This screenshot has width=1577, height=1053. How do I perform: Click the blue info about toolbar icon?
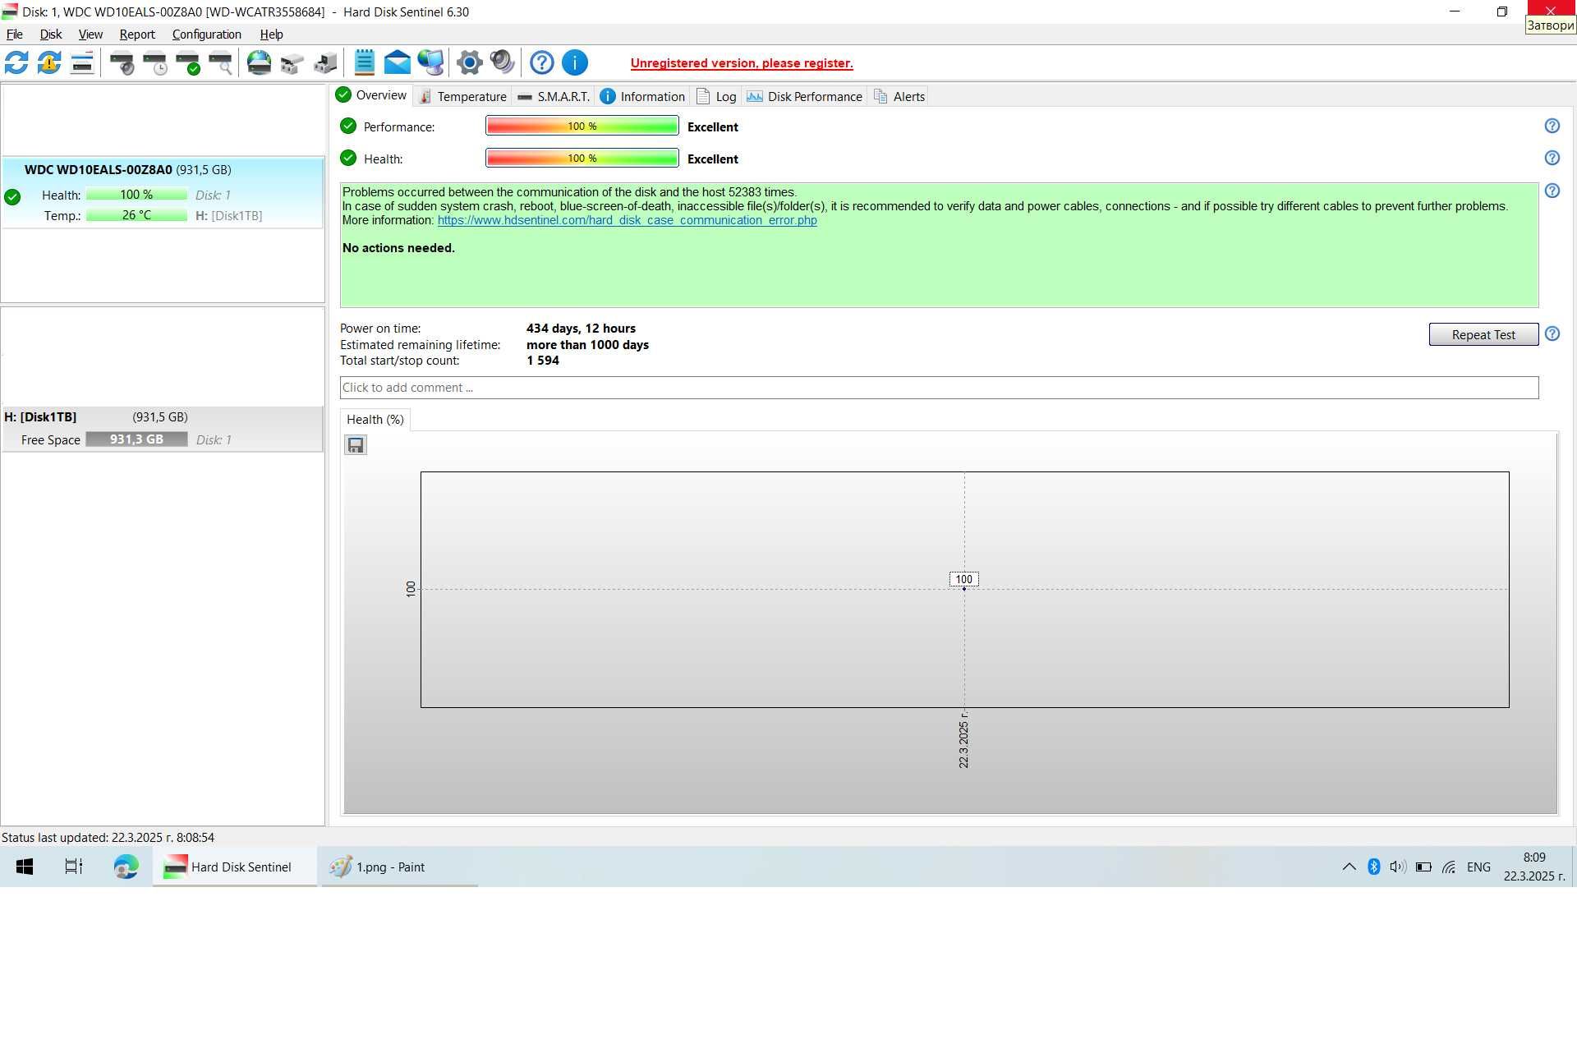[575, 62]
